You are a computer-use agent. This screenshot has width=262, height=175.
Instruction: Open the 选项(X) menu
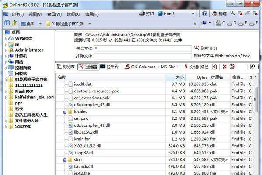[73, 14]
